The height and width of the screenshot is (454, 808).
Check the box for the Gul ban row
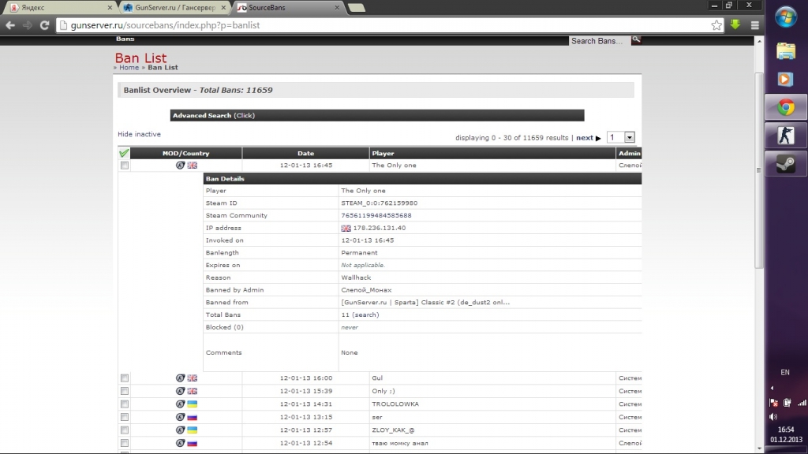point(125,378)
